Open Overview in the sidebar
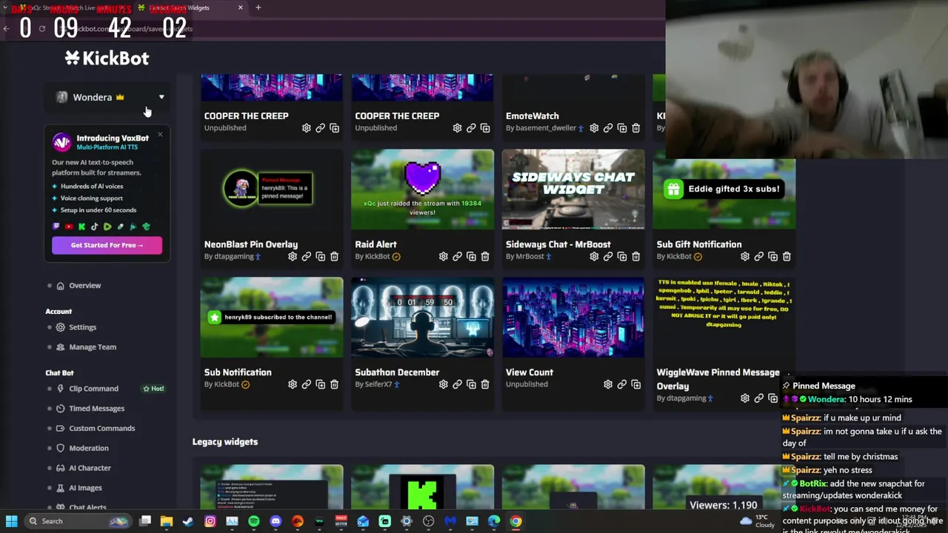 [84, 286]
